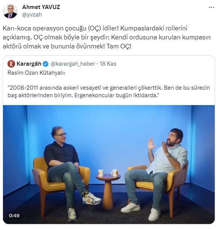Image resolution: width=220 pixels, height=230 pixels.
Task: Click the 18 Kas timestamp
Action: pos(108,64)
